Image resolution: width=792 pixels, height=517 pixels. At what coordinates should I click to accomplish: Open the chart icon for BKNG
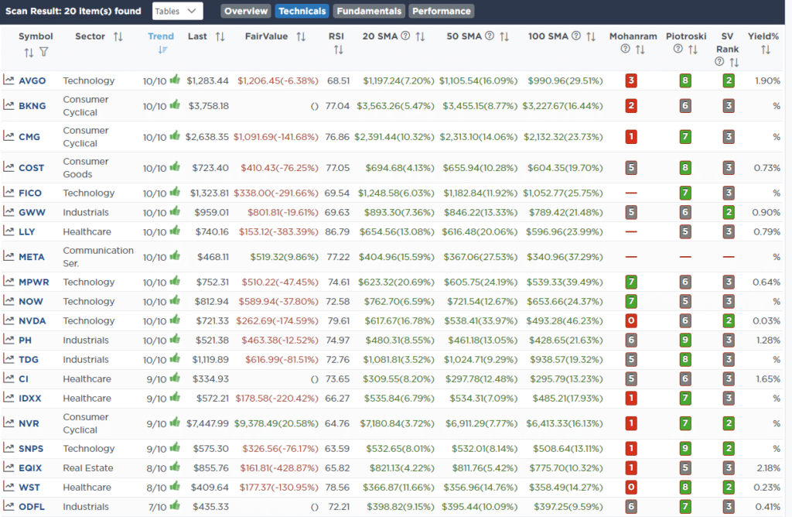(9, 105)
